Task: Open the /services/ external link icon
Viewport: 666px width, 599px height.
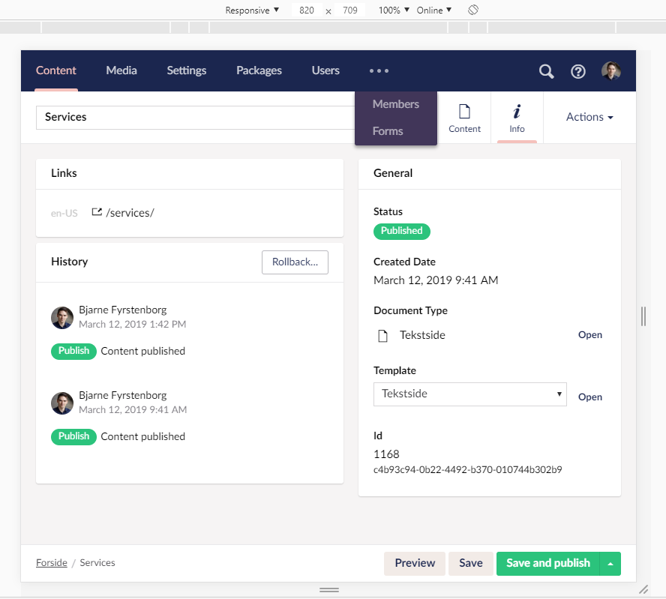Action: (x=97, y=212)
